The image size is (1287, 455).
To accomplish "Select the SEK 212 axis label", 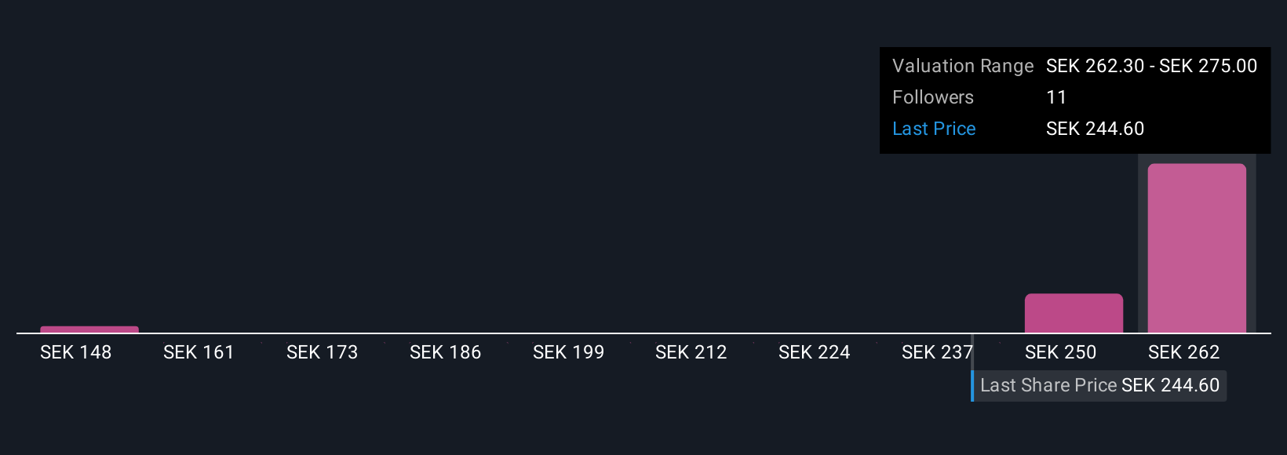I will [x=691, y=352].
